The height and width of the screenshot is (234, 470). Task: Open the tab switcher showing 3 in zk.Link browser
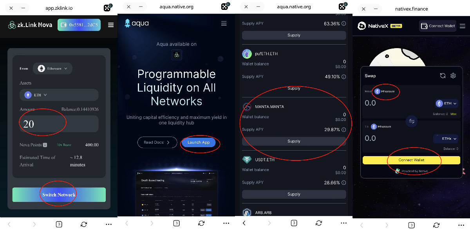point(59,224)
